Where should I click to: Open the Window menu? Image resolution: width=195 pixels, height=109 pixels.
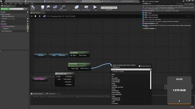(27, 4)
